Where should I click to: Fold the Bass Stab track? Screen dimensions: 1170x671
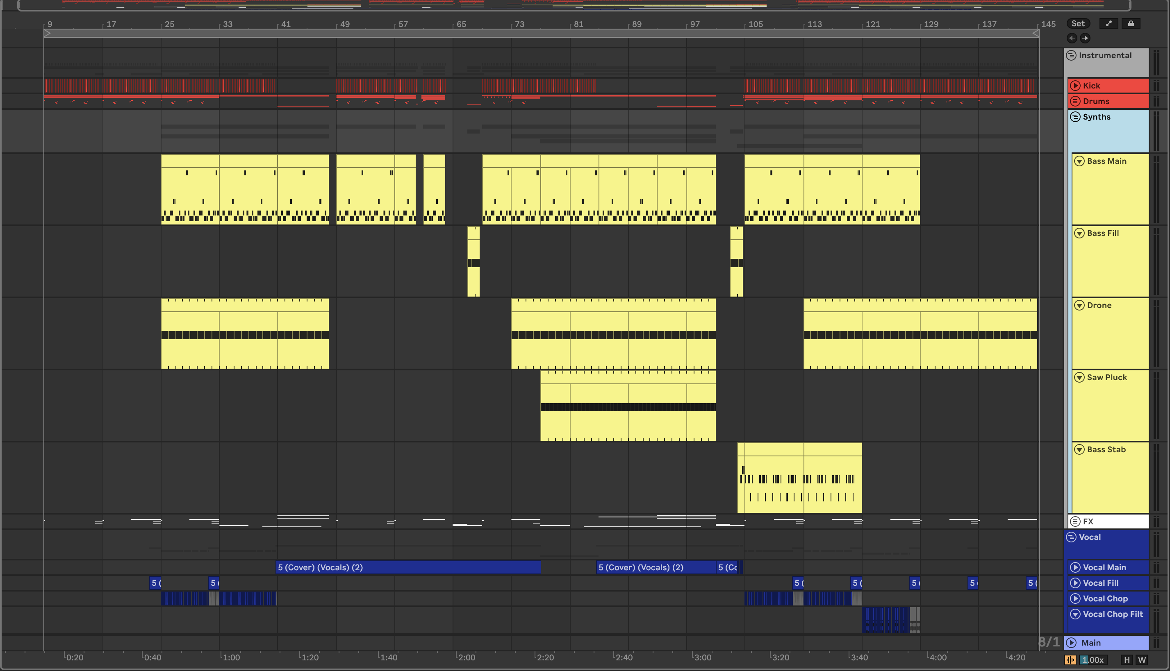pos(1079,449)
